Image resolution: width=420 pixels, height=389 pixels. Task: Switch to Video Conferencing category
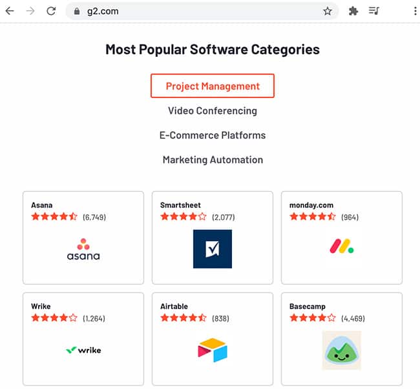click(x=213, y=111)
